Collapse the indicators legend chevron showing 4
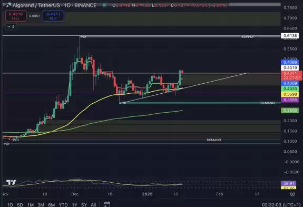Screen dimensions: 303x207 click(x=11, y=27)
